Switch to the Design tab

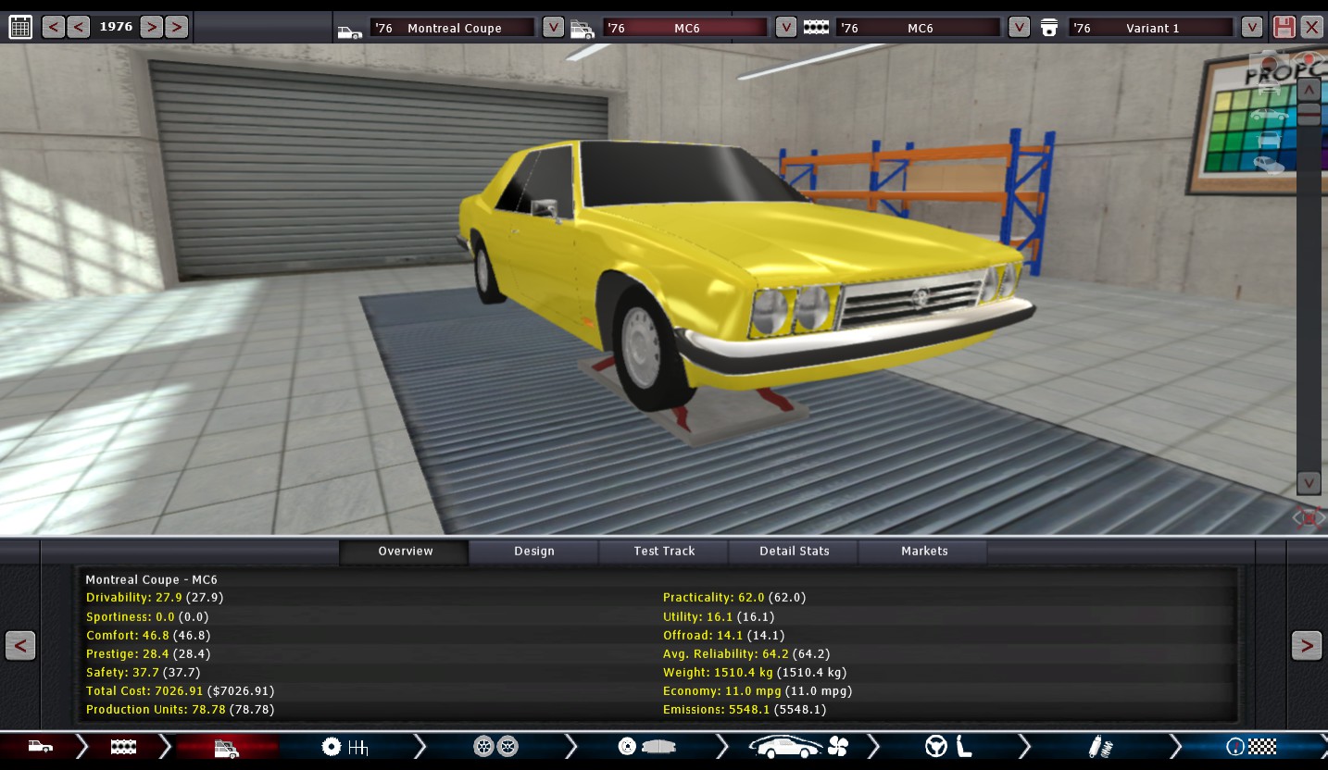[534, 552]
